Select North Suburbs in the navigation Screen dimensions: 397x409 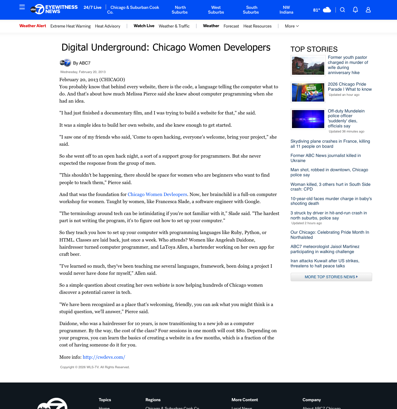180,10
